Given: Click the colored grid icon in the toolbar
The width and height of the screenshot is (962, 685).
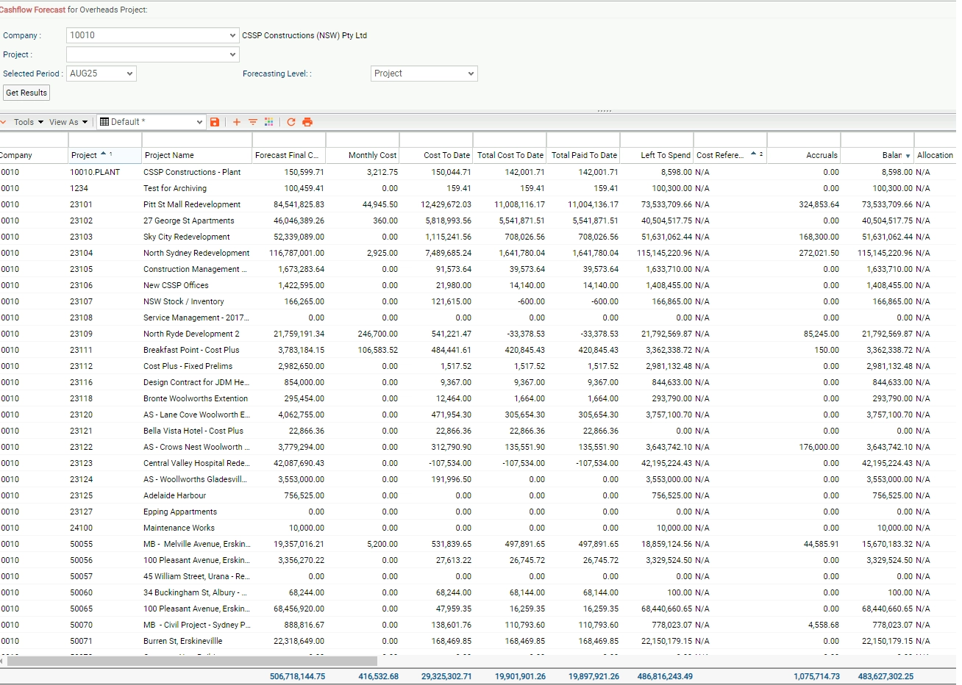Looking at the screenshot, I should pyautogui.click(x=268, y=122).
